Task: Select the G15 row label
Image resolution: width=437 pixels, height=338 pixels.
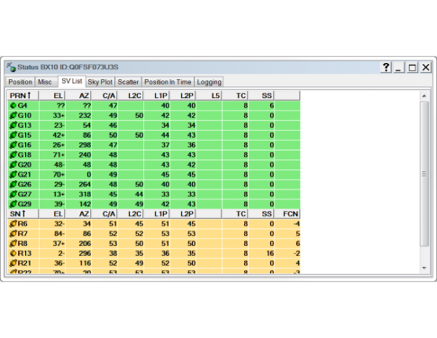Action: [24, 135]
